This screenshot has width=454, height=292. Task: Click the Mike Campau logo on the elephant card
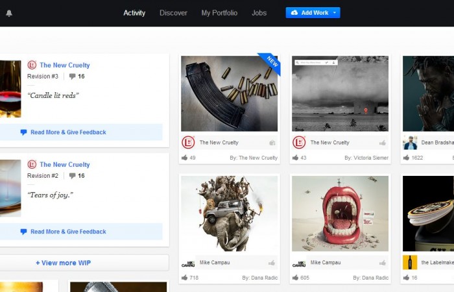[x=188, y=263]
